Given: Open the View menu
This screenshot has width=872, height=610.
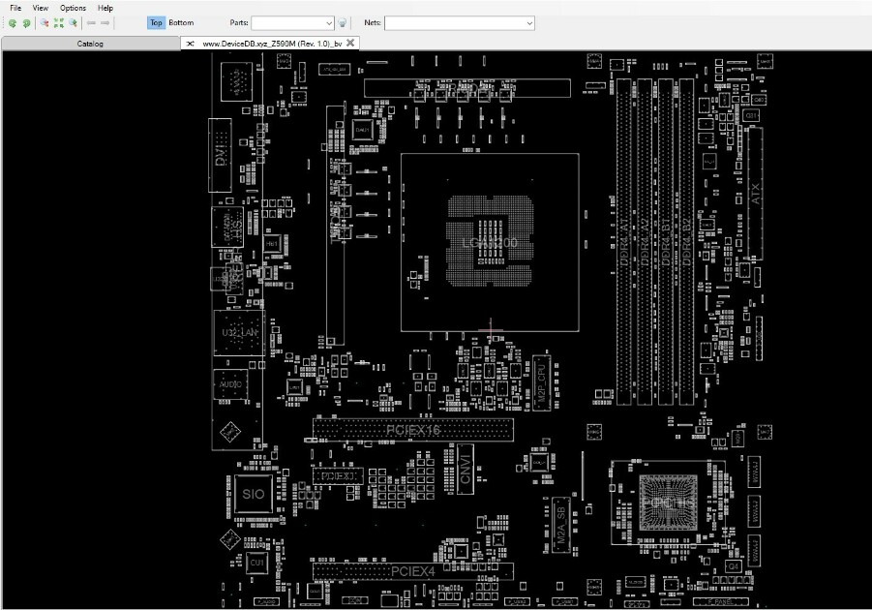Looking at the screenshot, I should click(x=40, y=8).
